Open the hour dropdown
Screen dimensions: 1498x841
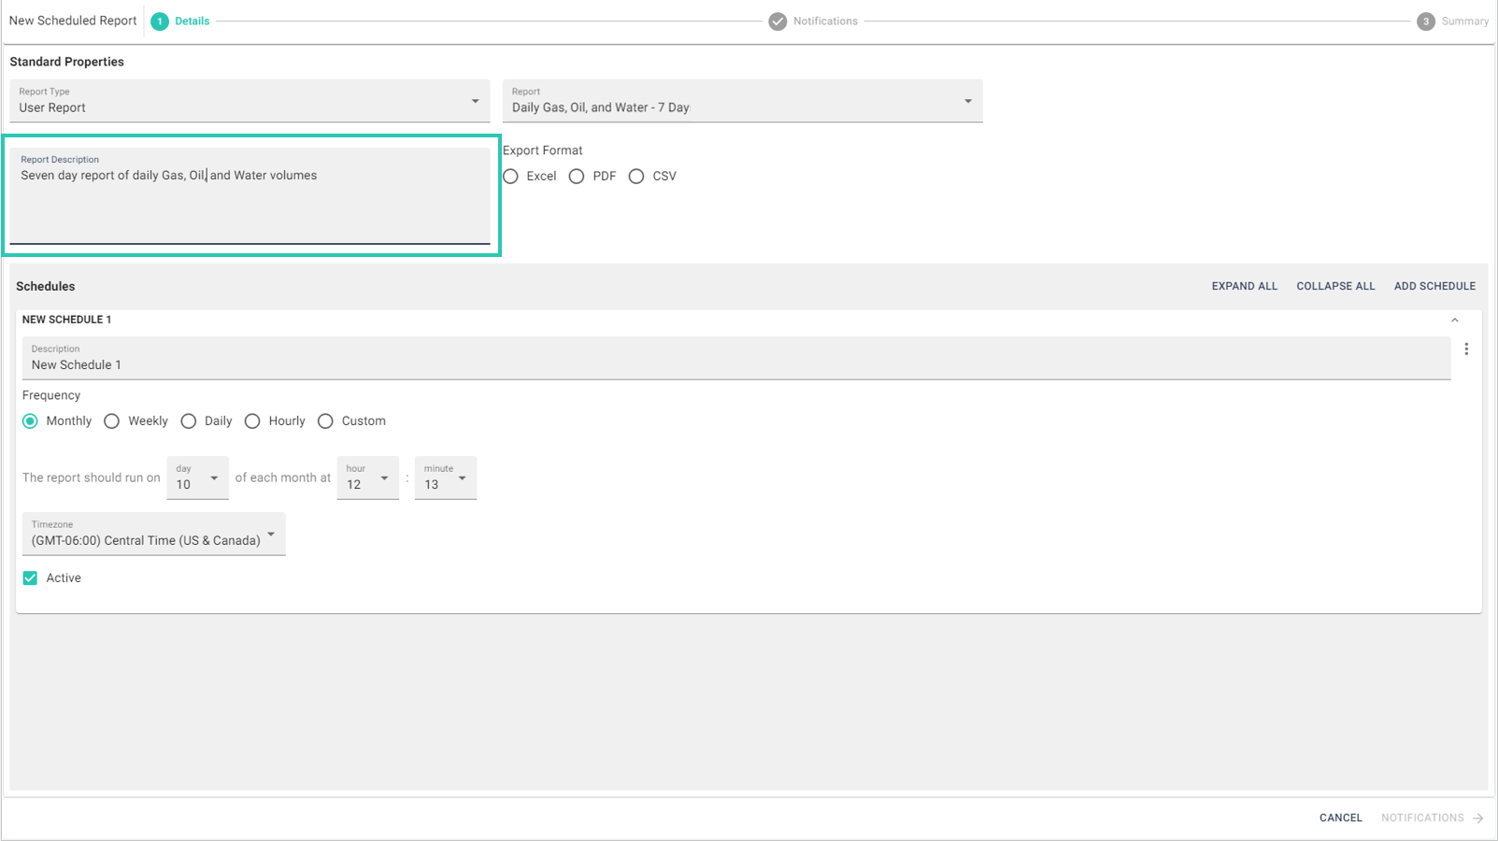(x=367, y=478)
